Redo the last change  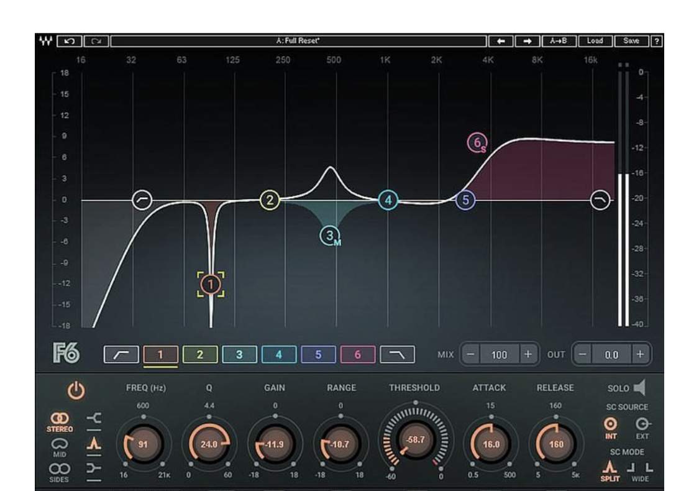[96, 41]
